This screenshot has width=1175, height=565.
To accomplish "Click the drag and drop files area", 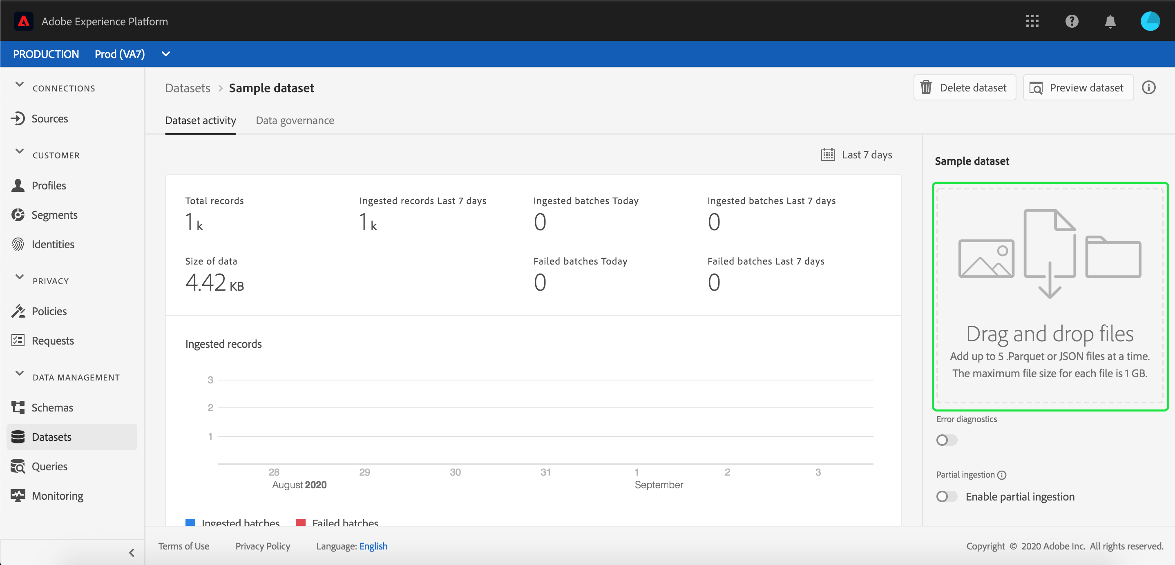I will pos(1050,296).
